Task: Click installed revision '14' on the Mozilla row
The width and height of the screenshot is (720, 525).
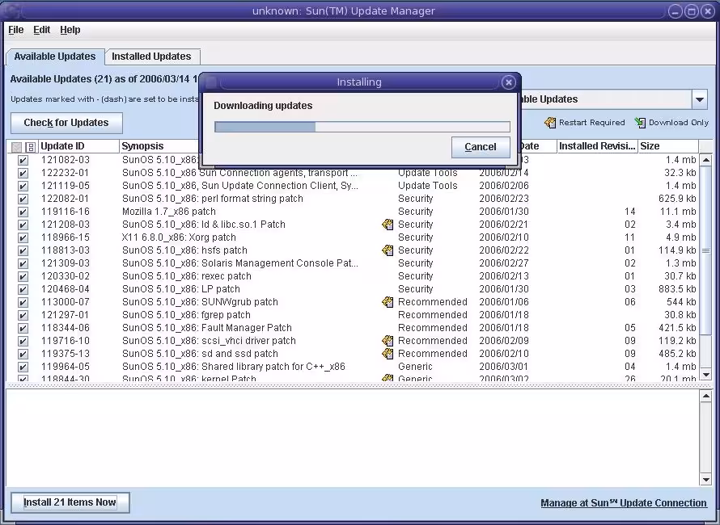Action: [x=629, y=212]
